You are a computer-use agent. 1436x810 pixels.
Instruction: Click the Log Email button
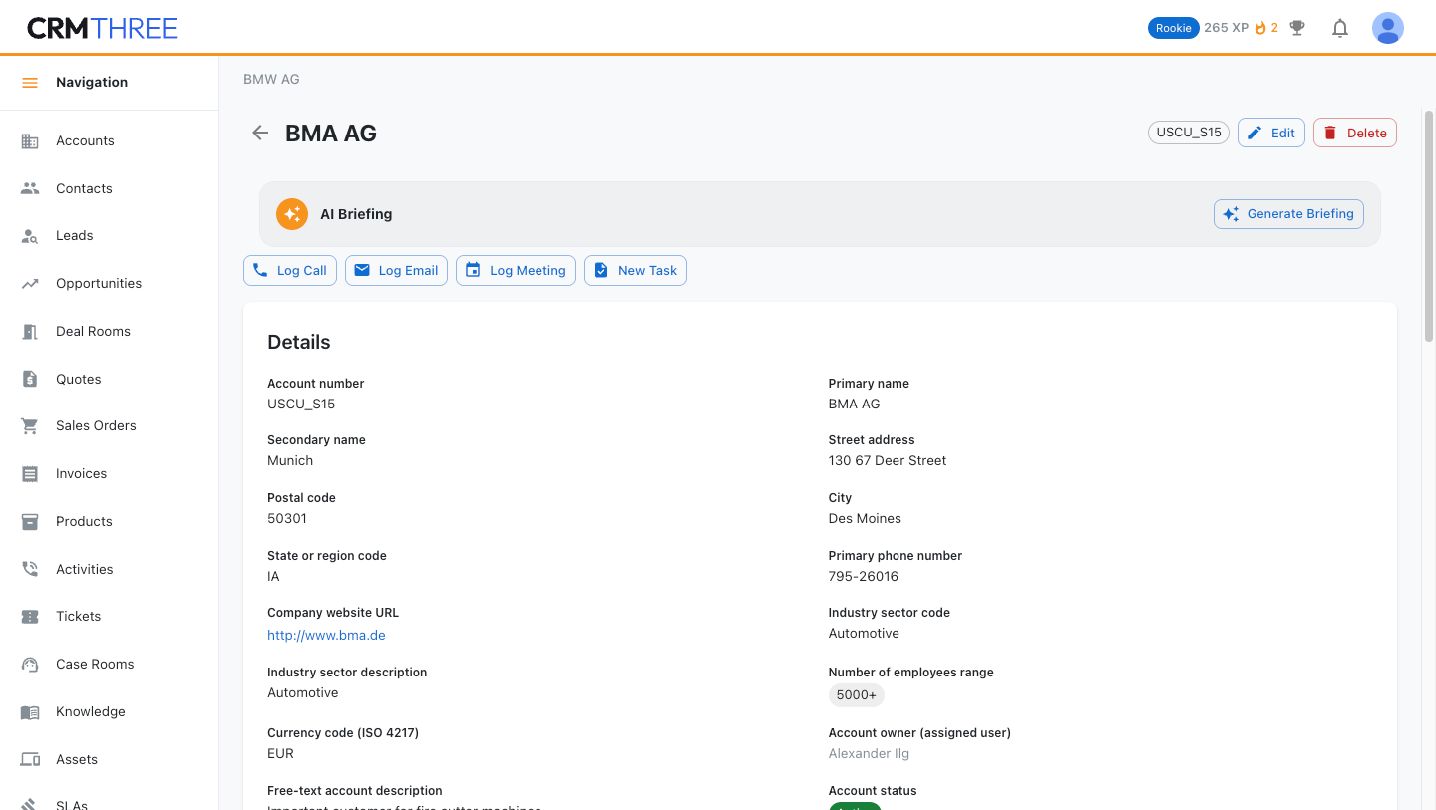[x=396, y=271]
